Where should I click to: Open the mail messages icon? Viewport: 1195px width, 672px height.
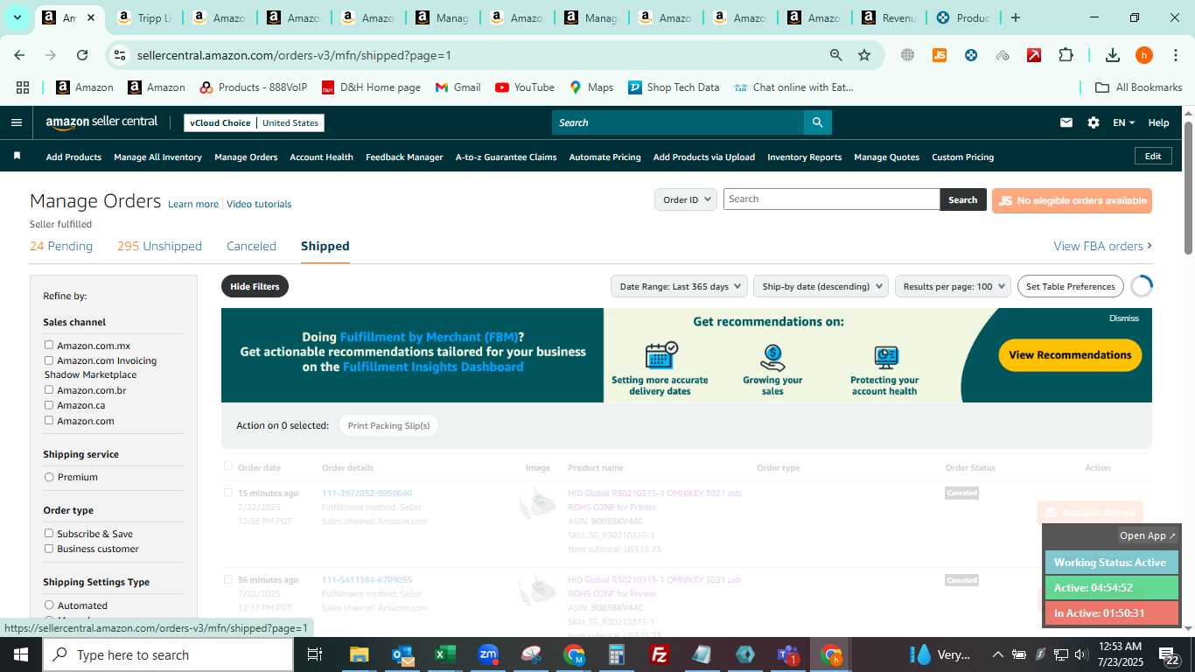click(1066, 122)
